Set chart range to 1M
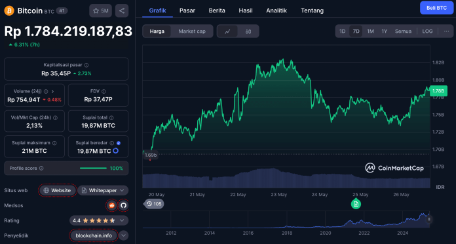 pyautogui.click(x=370, y=31)
